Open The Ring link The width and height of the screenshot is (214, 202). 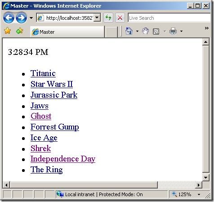point(47,170)
